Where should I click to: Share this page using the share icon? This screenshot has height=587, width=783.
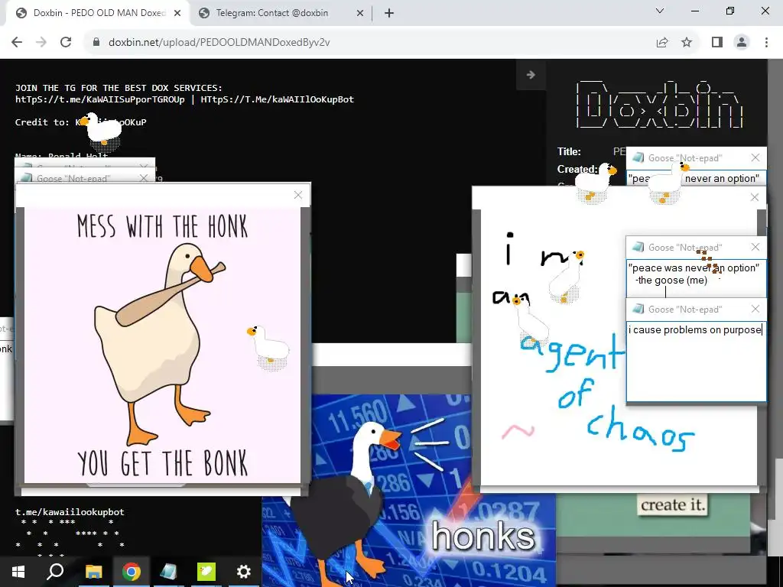pos(662,43)
